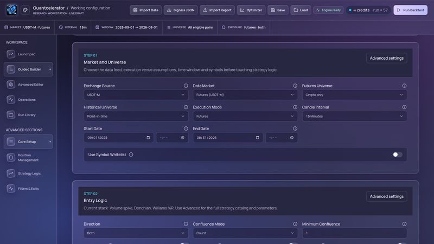Click the End Date field

[x=228, y=138]
